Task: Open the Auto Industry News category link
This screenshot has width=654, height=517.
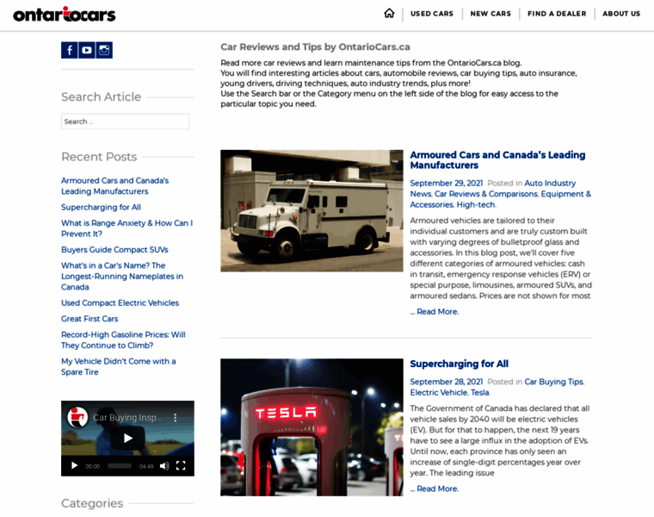Action: click(x=550, y=183)
